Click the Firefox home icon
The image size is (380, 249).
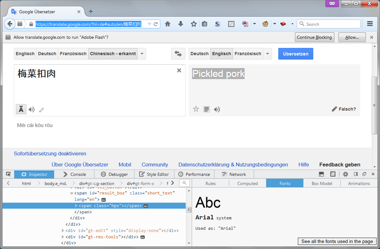168,24
